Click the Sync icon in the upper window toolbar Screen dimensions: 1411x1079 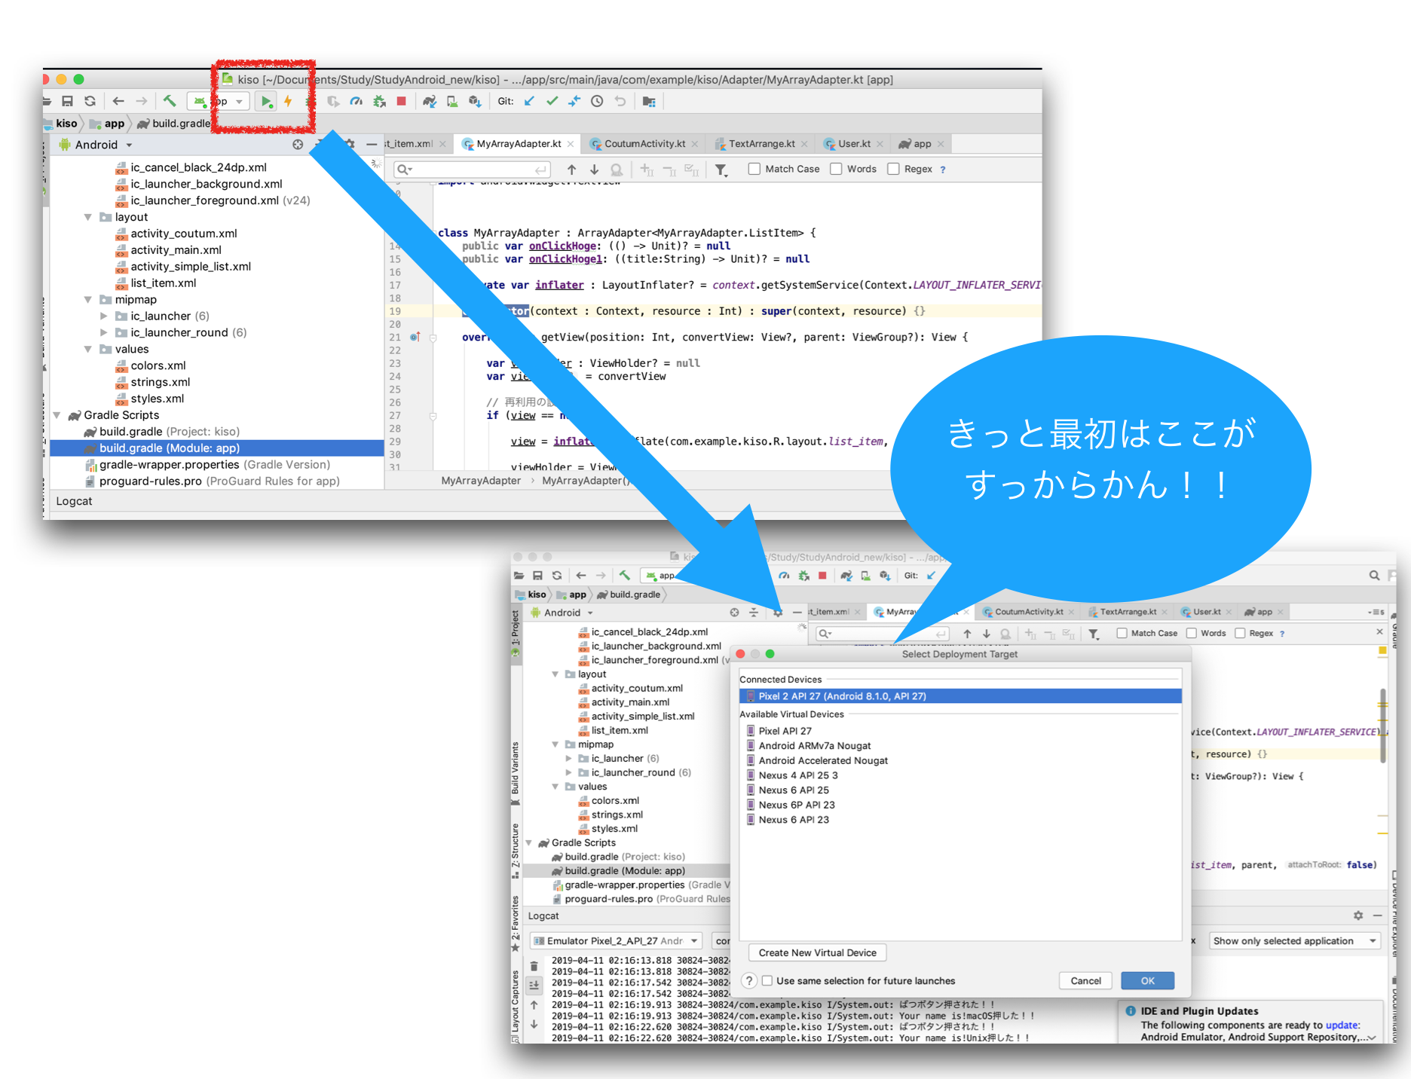coord(90,101)
